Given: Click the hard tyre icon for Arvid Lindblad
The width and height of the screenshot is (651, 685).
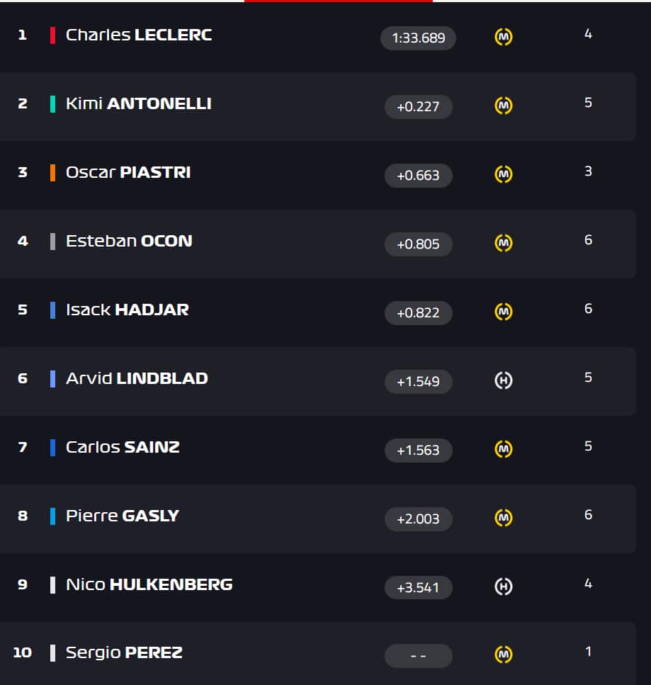Looking at the screenshot, I should [503, 380].
